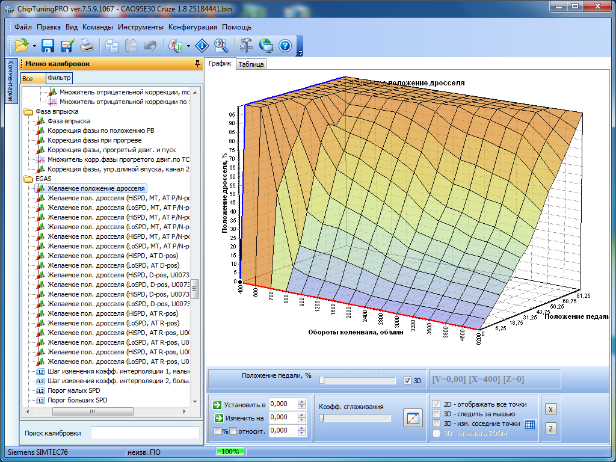Open the hex search magnifier icon
This screenshot has height=462, width=616.
(x=221, y=46)
